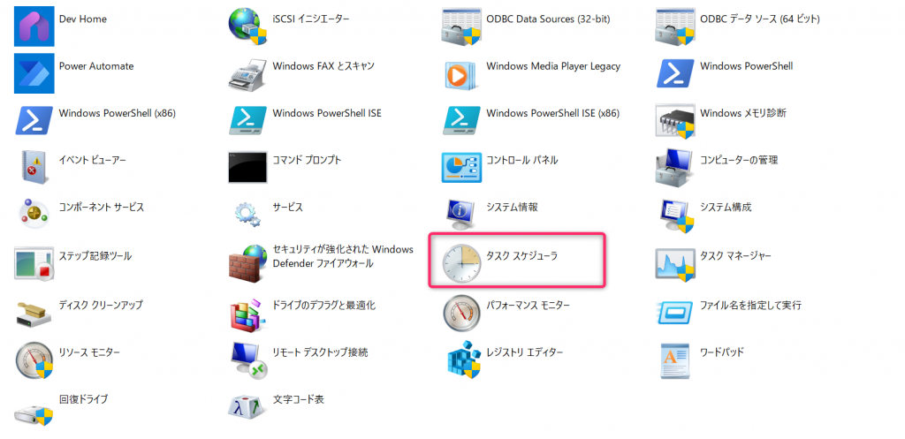Click the ファイル名を指定して実行 icon
Image resolution: width=905 pixels, height=439 pixels.
coord(675,312)
